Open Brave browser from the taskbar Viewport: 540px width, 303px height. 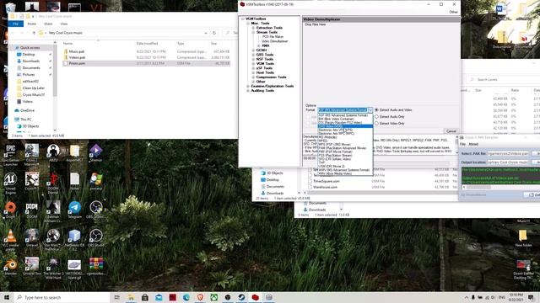pyautogui.click(x=200, y=297)
